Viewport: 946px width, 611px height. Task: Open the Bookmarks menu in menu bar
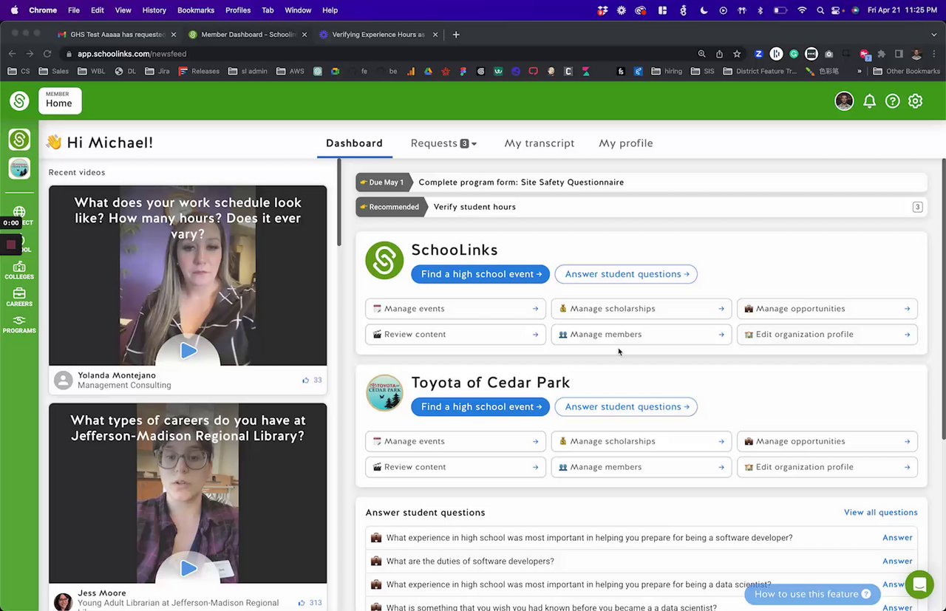(196, 10)
